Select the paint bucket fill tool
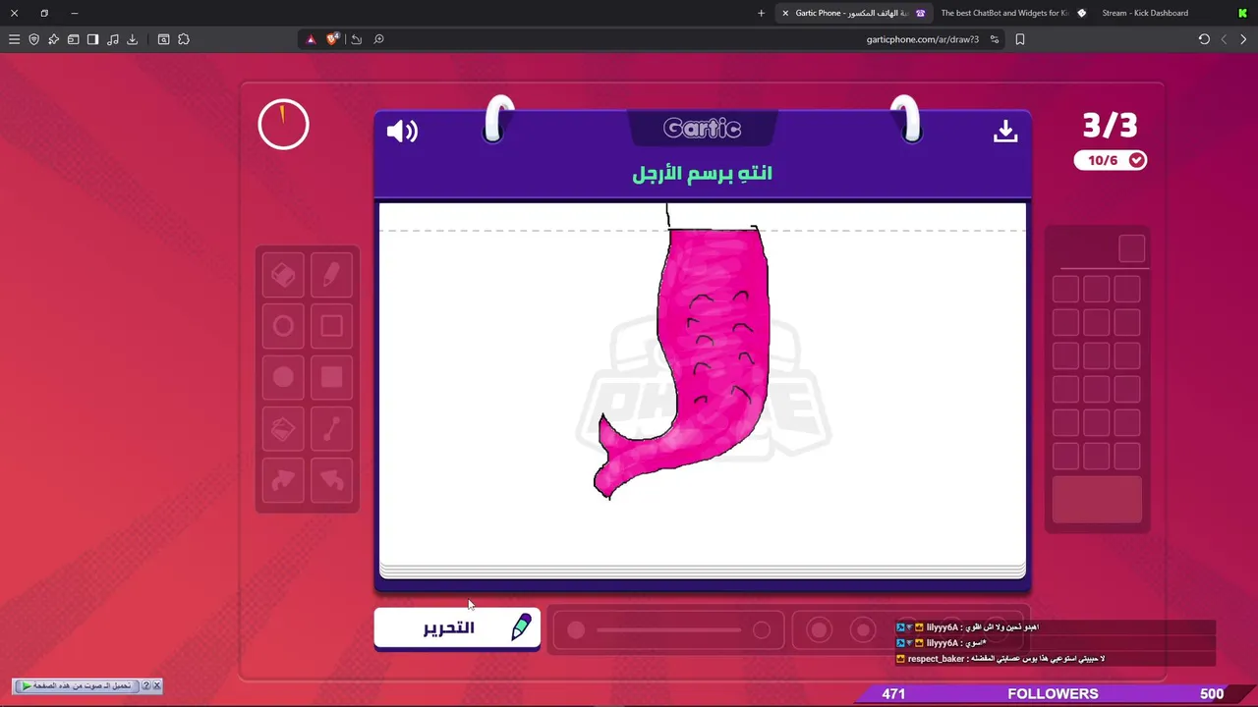The image size is (1258, 707). coord(283,429)
